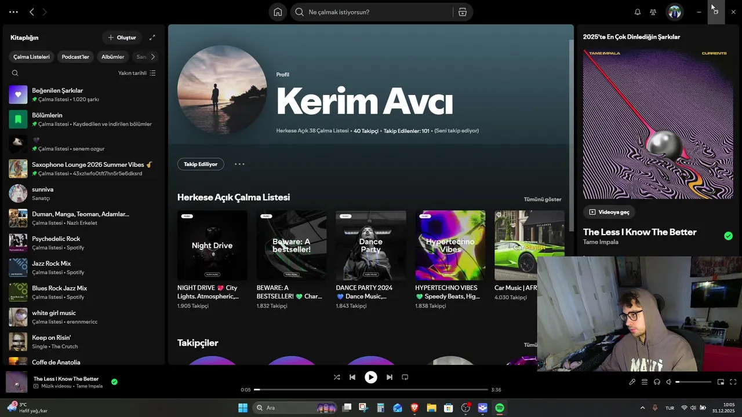Open Keep on Risin' single

coord(84,342)
